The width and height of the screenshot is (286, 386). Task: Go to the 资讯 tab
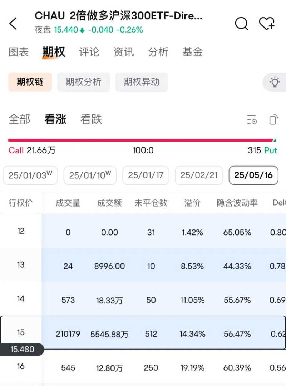124,52
